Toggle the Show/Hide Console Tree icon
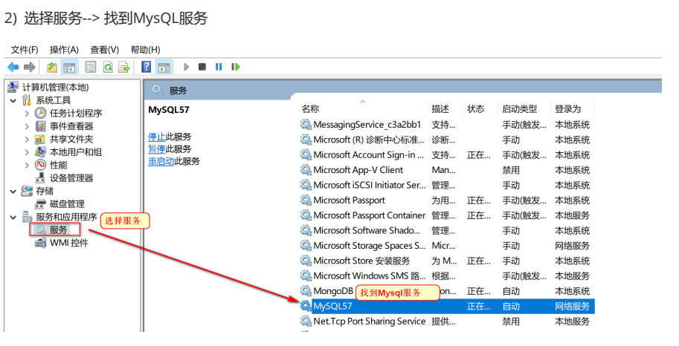Image resolution: width=679 pixels, height=346 pixels. 69,67
